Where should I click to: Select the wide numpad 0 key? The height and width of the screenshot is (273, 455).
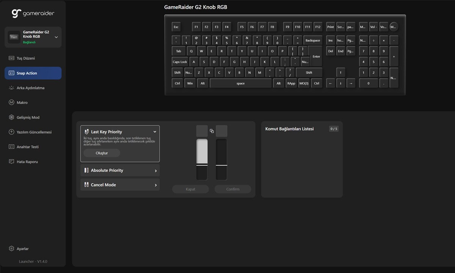coord(368,83)
